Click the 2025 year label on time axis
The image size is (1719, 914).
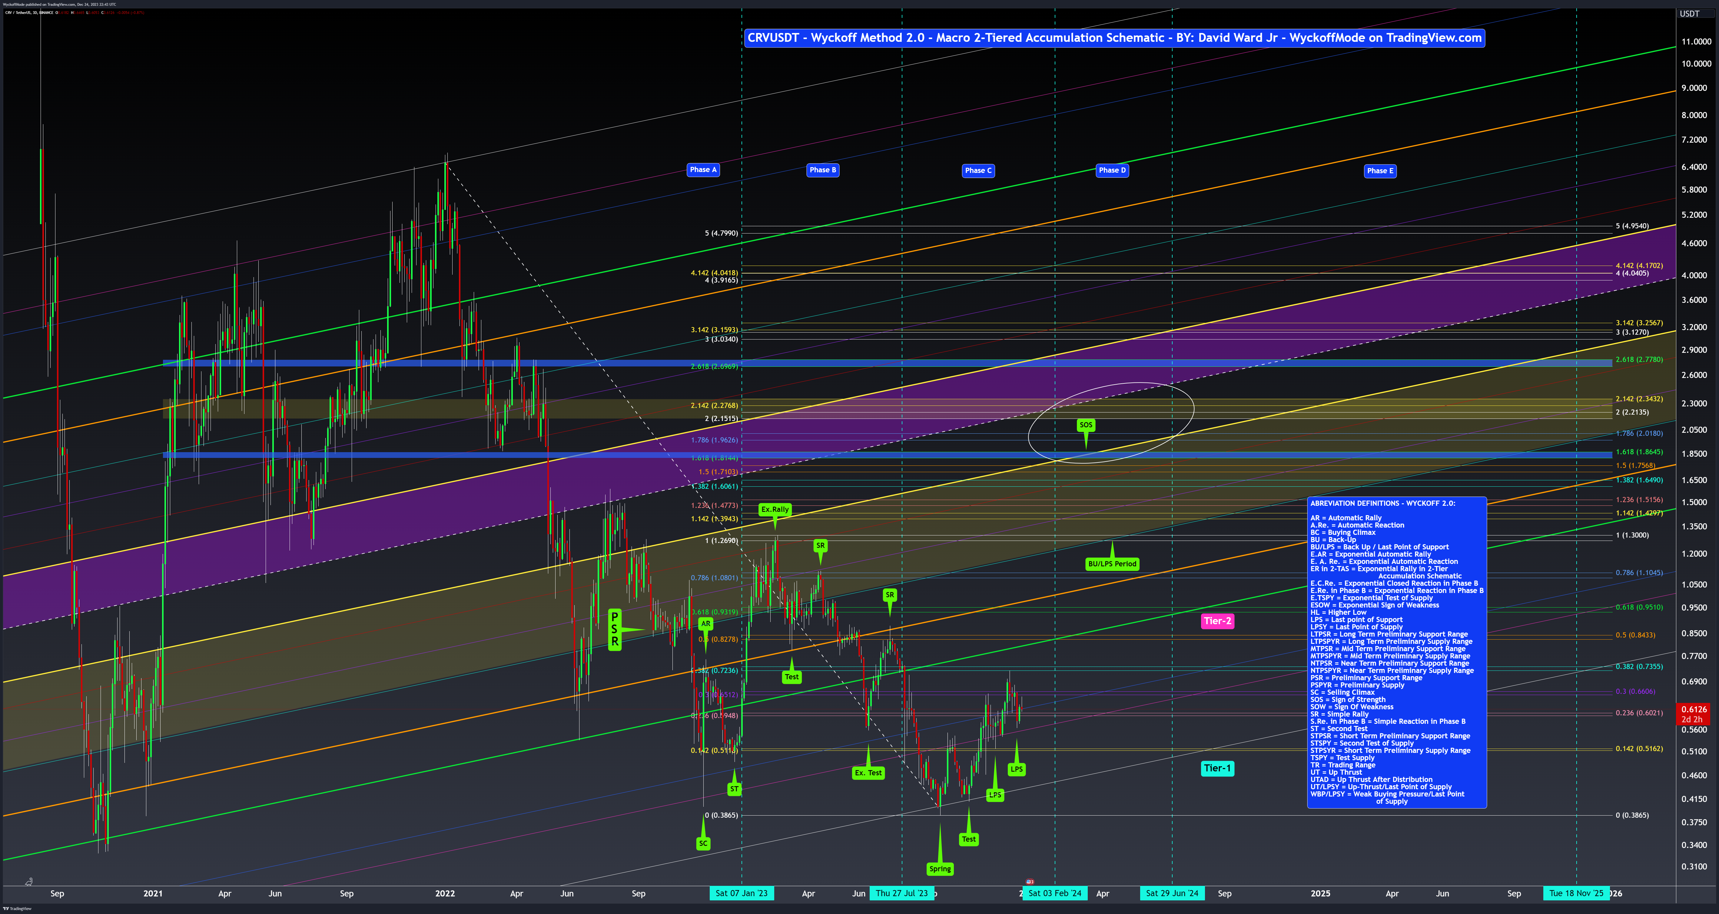click(1320, 893)
